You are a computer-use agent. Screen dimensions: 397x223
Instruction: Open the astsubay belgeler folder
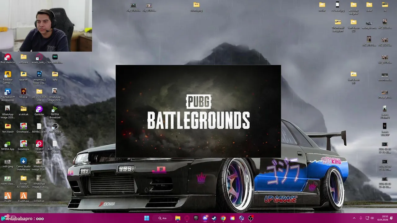coord(353,8)
